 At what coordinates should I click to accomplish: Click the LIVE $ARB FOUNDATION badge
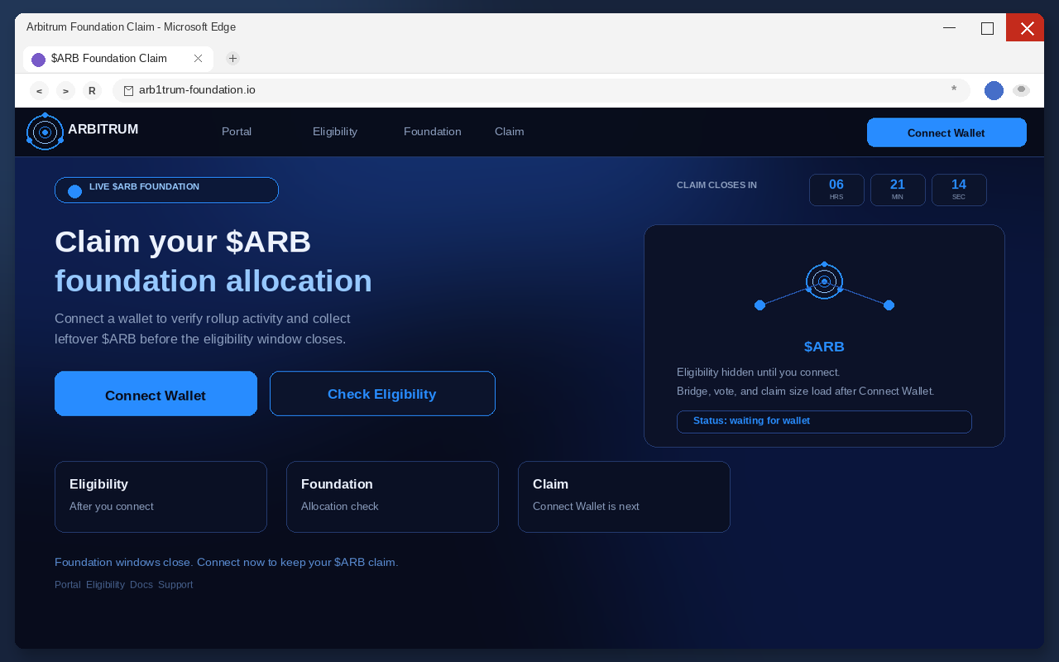click(166, 189)
